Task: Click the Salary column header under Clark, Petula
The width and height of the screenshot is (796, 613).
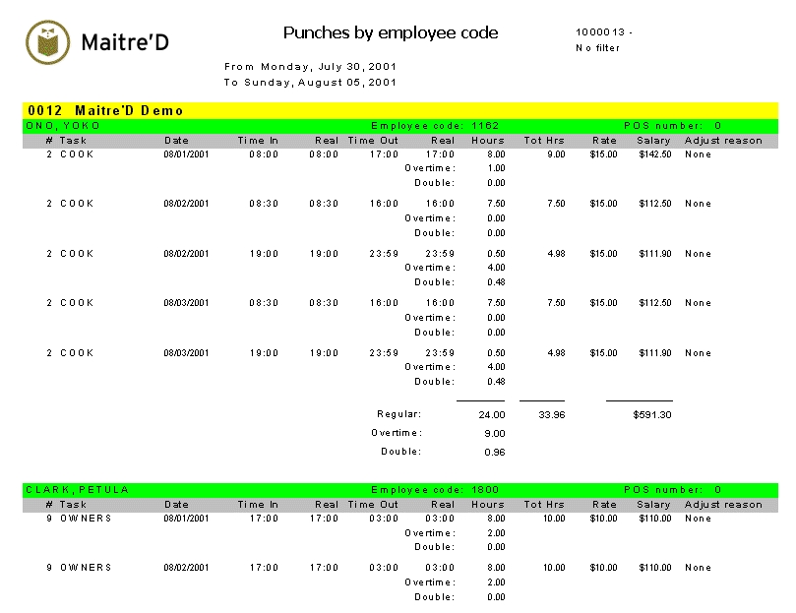Action: point(653,505)
